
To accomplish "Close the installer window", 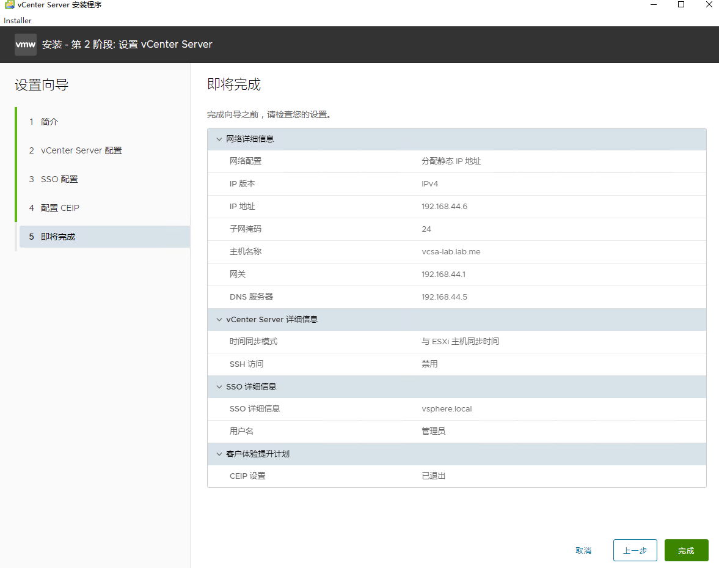I will click(709, 5).
